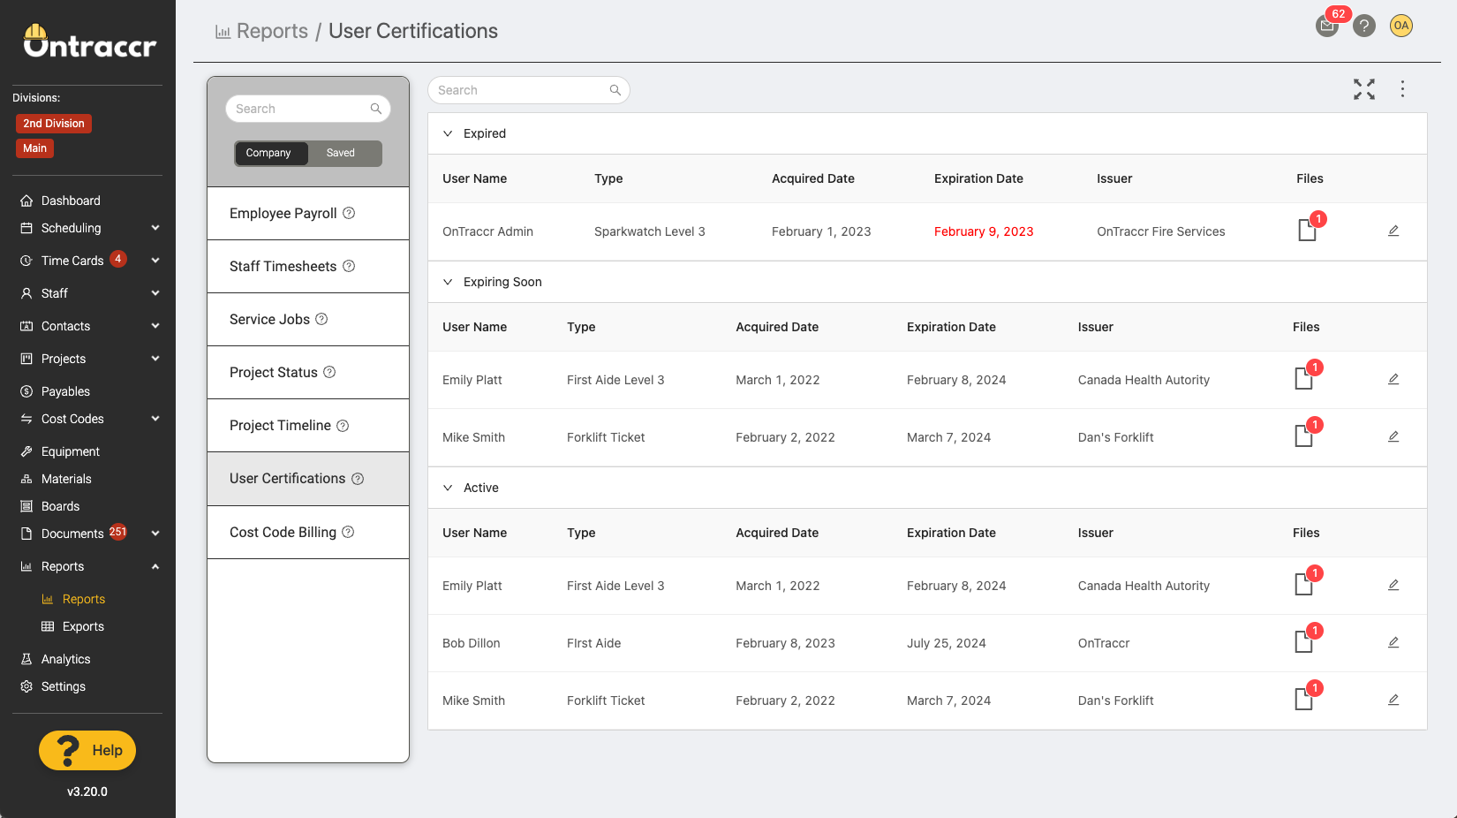
Task: Open file attachment for OnTraccr Admin Sparkwatch row
Action: (x=1307, y=231)
